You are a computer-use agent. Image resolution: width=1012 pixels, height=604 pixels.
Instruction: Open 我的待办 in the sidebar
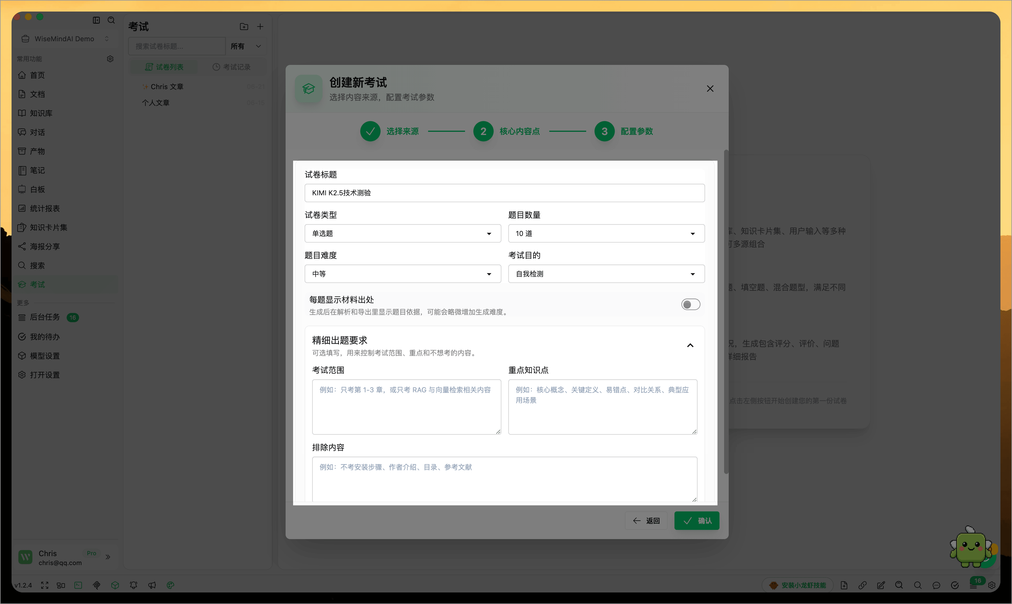point(66,337)
